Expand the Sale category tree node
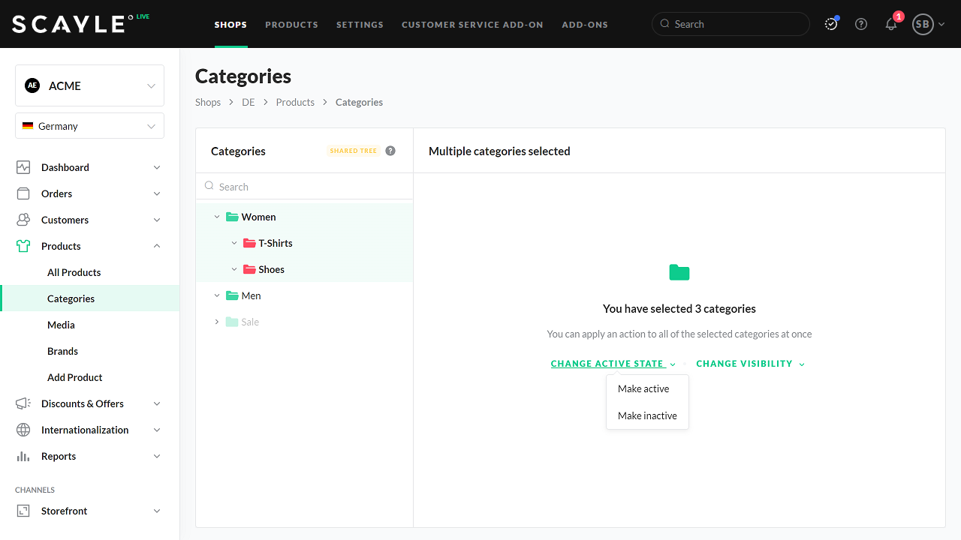The width and height of the screenshot is (961, 540). (217, 322)
